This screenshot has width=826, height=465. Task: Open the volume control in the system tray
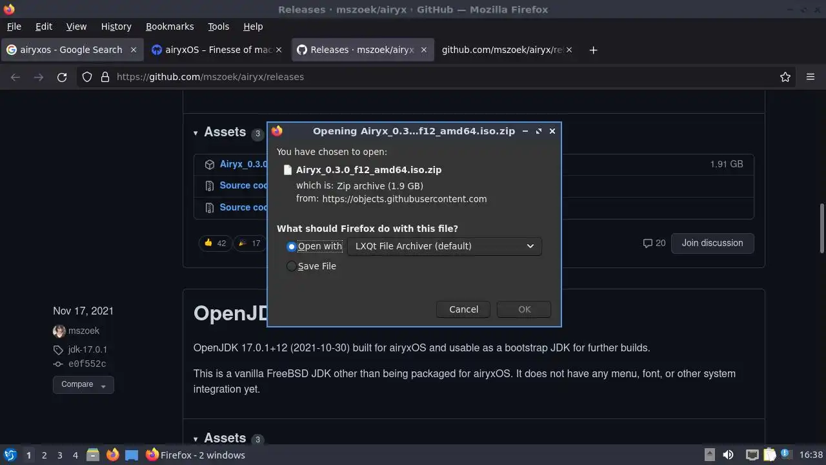[x=728, y=455]
